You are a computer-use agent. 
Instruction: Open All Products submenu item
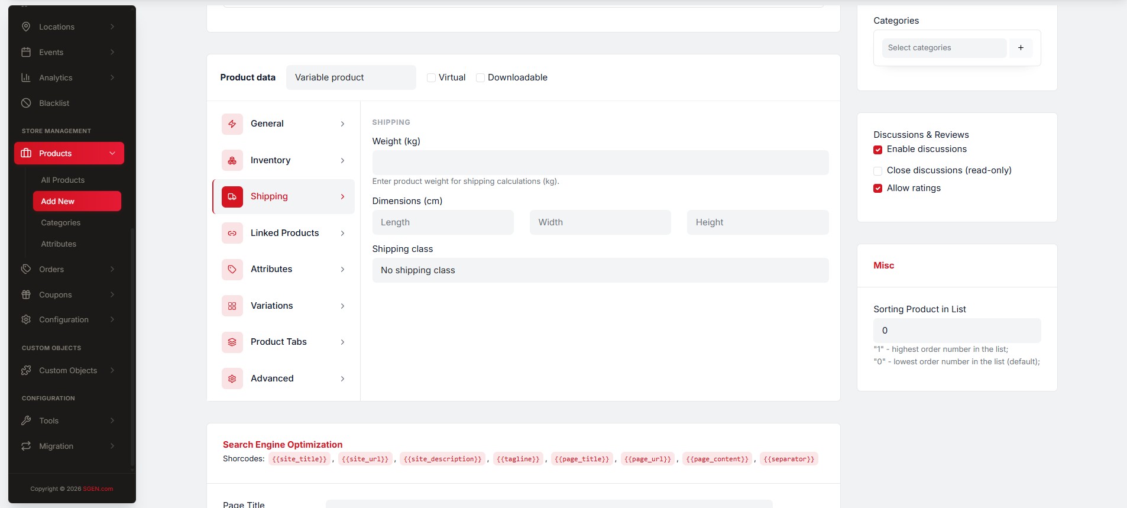pyautogui.click(x=63, y=180)
